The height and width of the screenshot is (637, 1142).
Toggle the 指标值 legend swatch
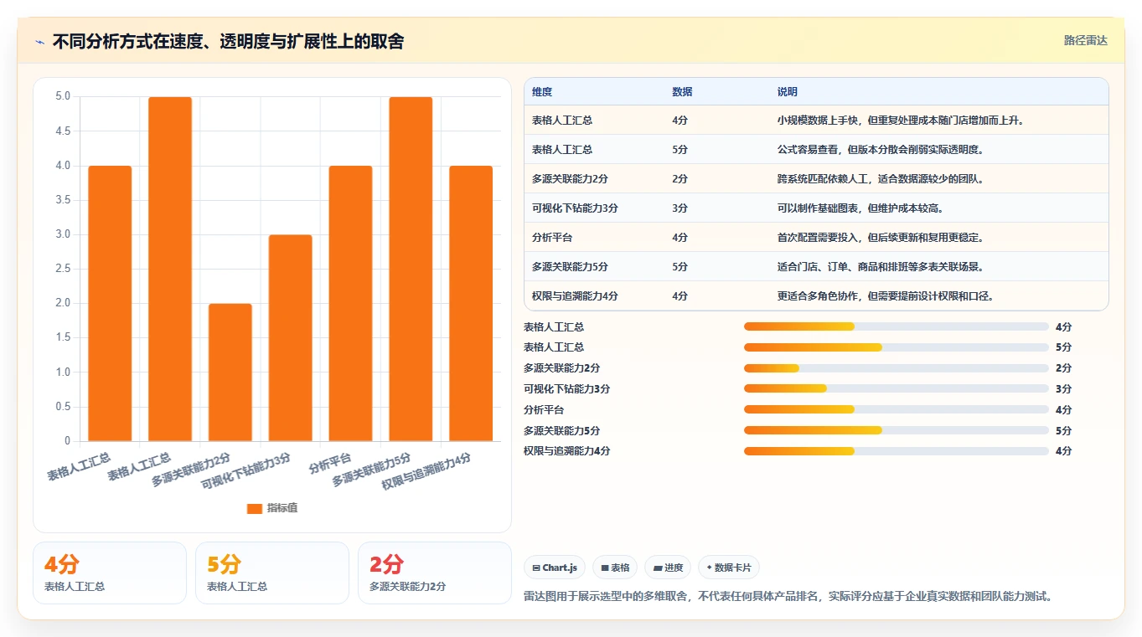click(255, 509)
